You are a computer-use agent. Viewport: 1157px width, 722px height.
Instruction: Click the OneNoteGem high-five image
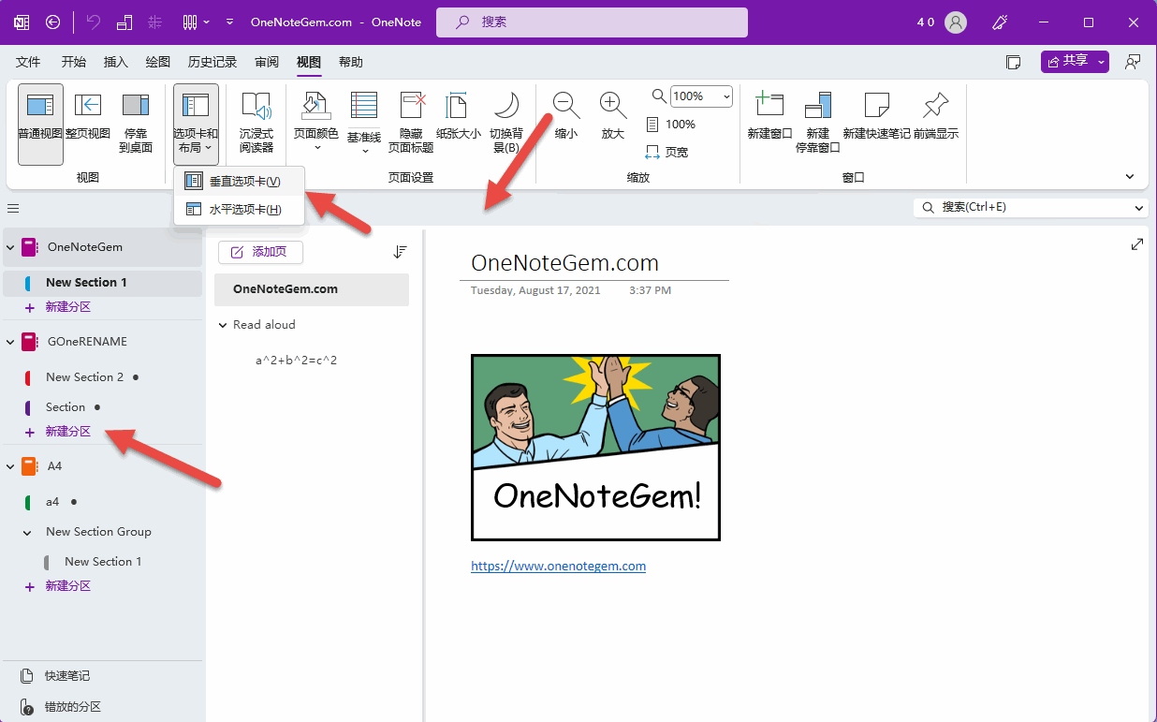[595, 448]
